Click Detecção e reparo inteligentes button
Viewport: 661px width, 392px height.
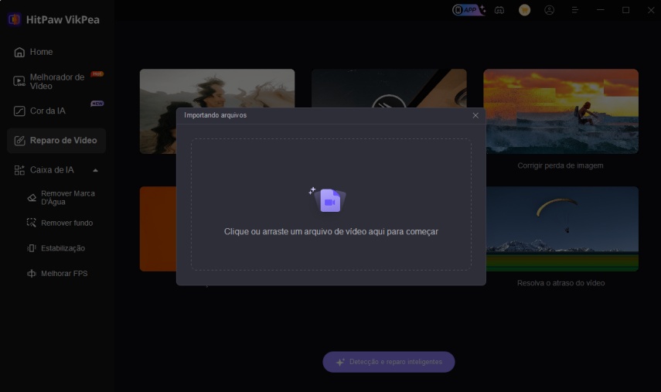tap(389, 362)
